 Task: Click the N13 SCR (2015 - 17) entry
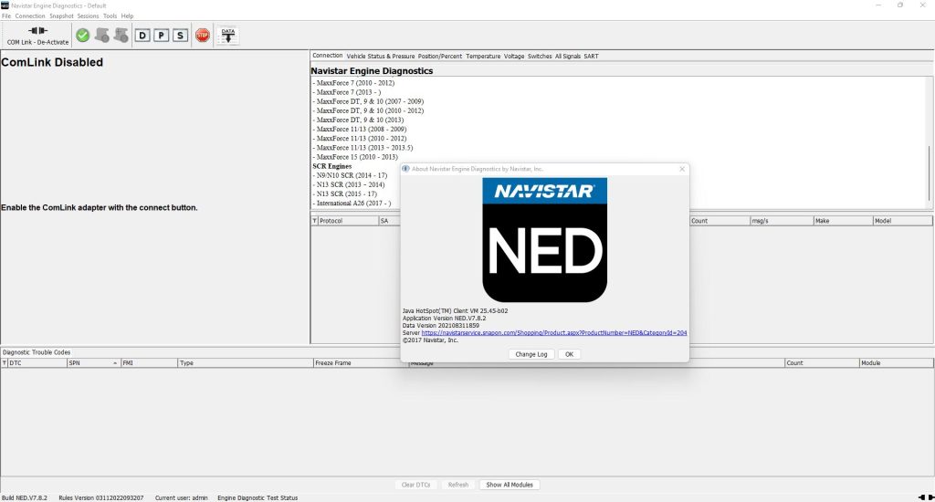click(346, 193)
